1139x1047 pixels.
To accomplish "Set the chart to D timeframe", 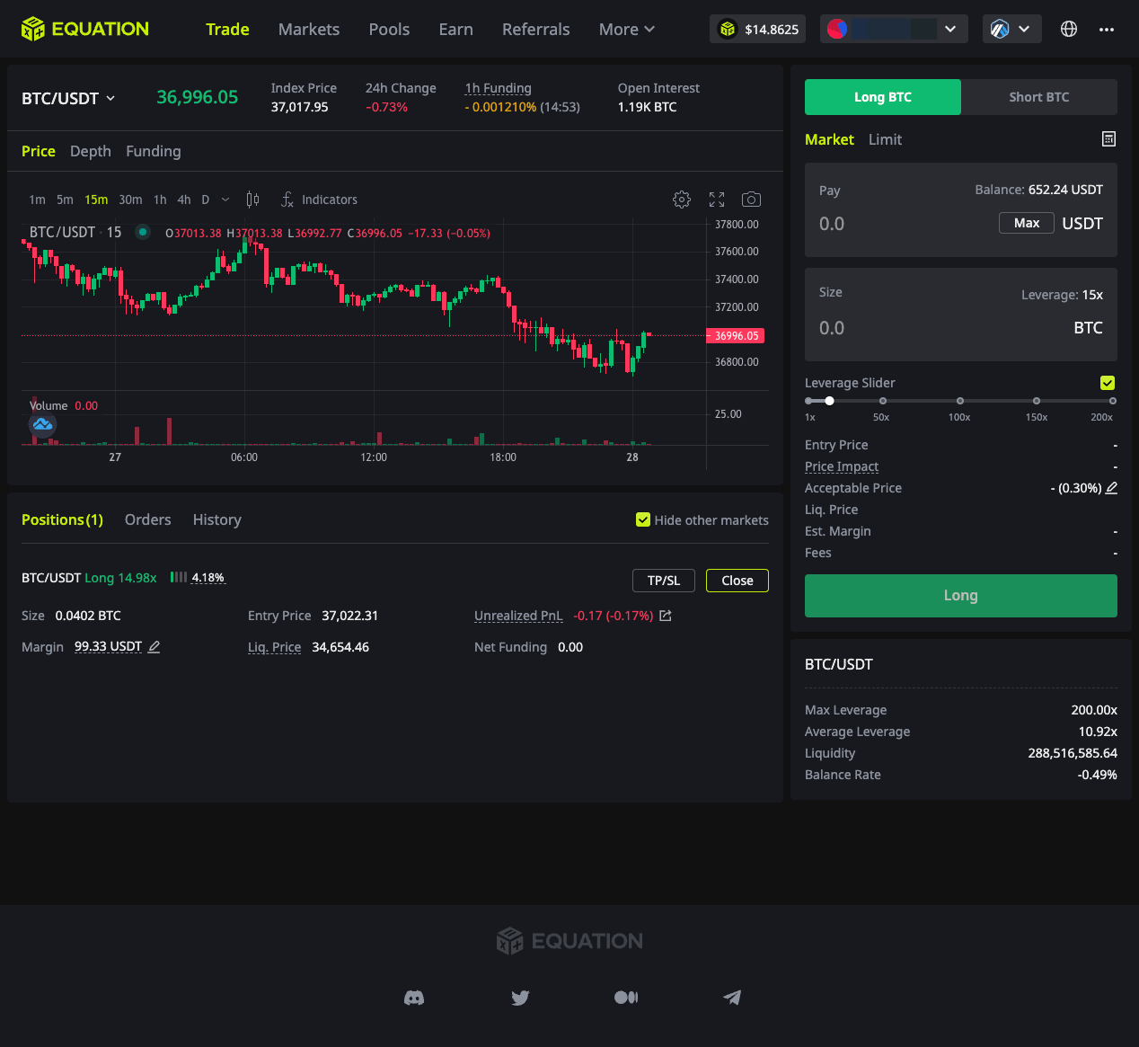I will tap(205, 200).
